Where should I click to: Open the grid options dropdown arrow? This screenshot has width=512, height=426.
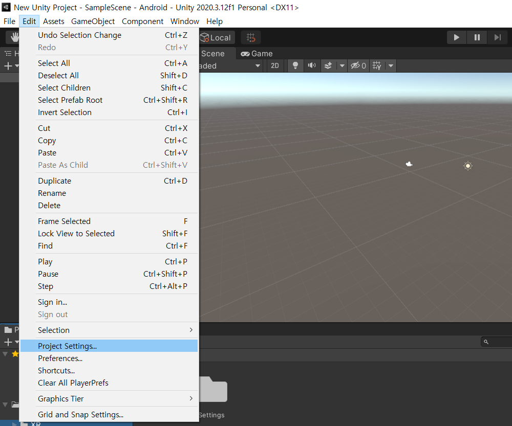pyautogui.click(x=391, y=65)
